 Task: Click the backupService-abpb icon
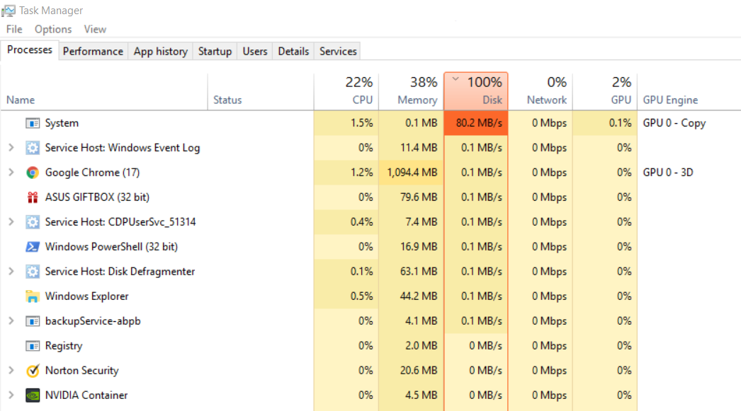pos(33,321)
